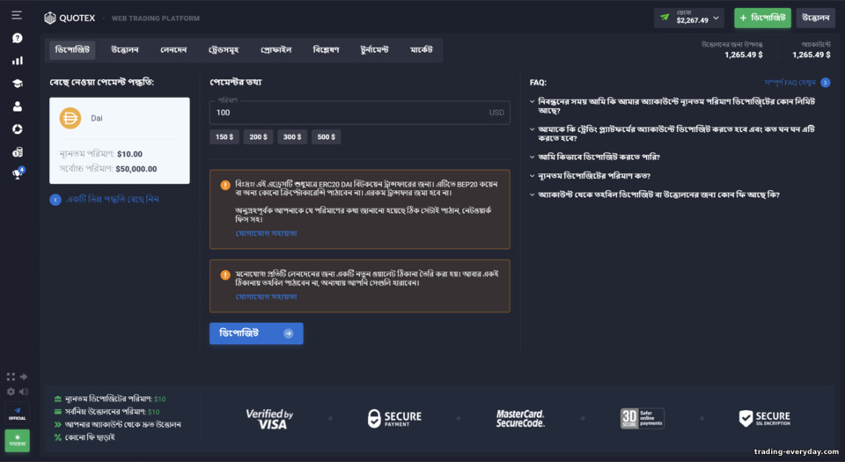Viewport: 845px width, 462px height.
Task: Click the green bank icon in the footer info list
Action: point(58,399)
